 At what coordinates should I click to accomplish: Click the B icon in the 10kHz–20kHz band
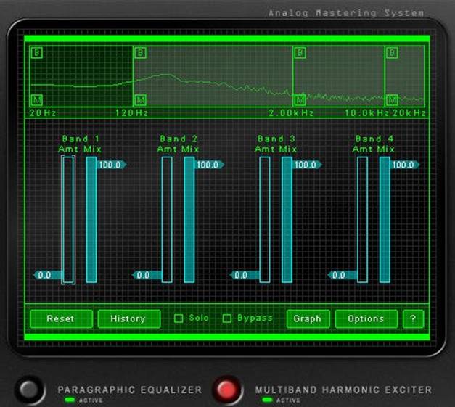[392, 53]
